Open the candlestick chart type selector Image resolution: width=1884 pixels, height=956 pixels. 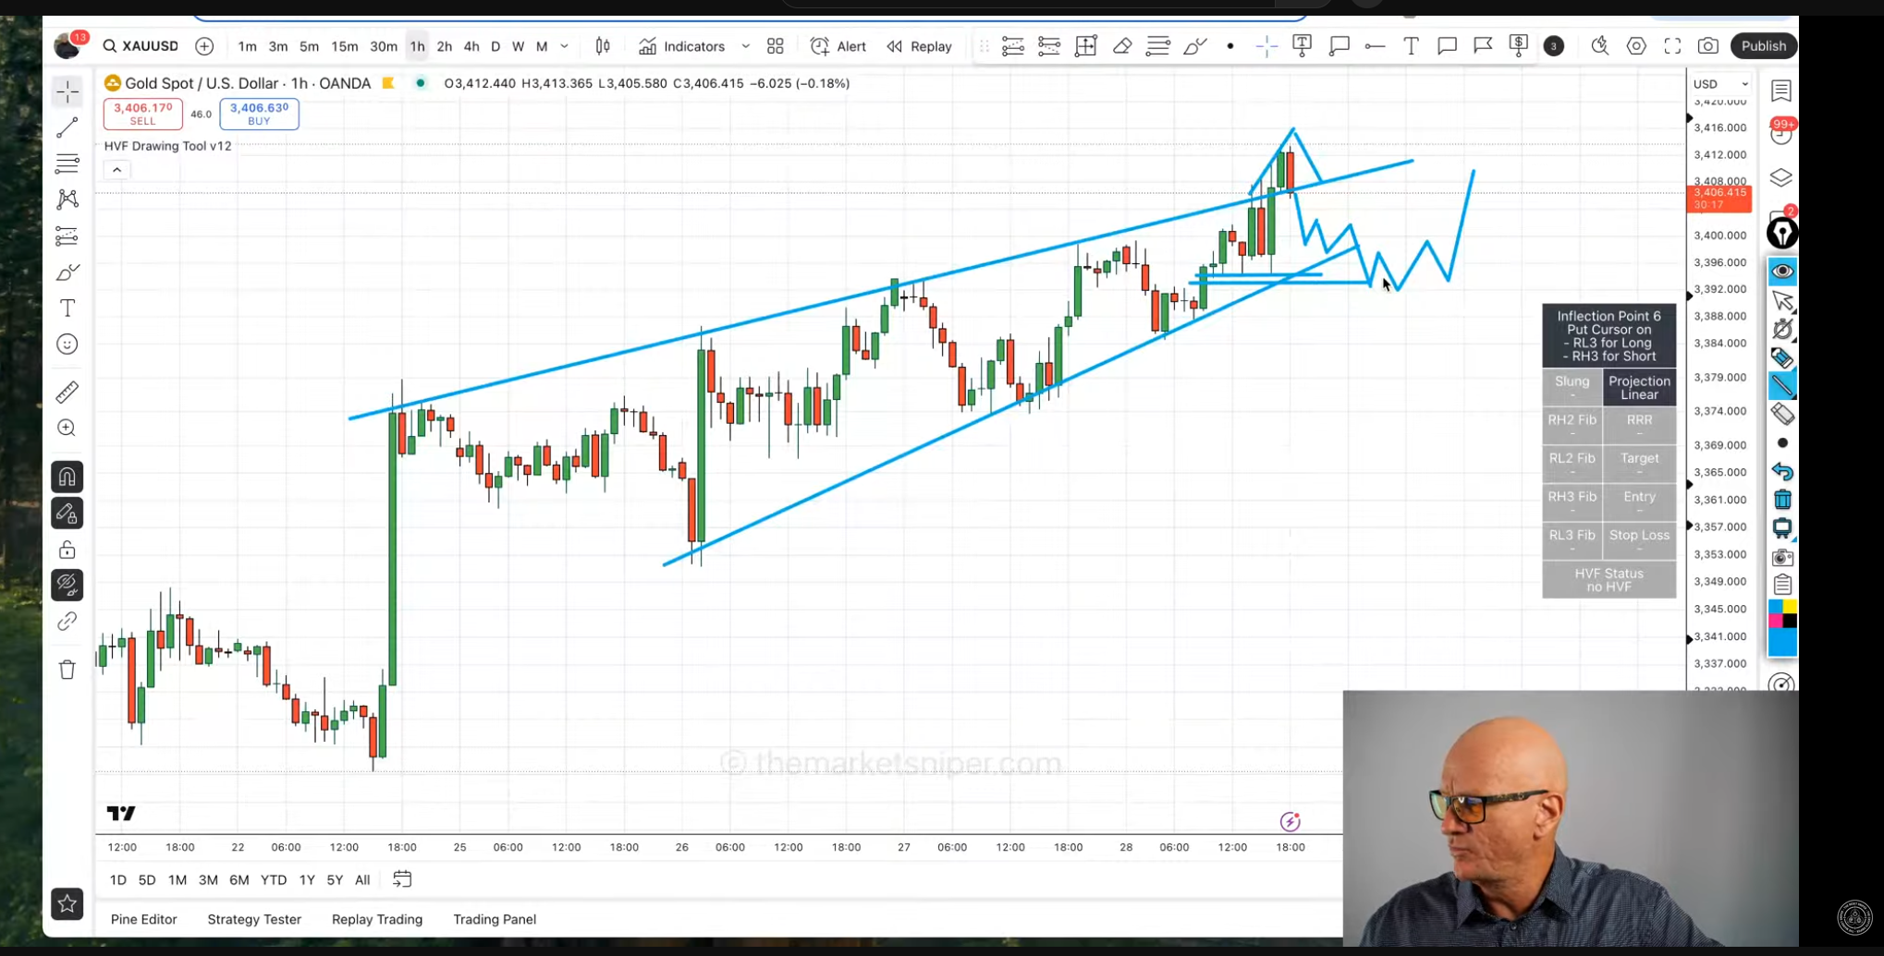click(603, 46)
